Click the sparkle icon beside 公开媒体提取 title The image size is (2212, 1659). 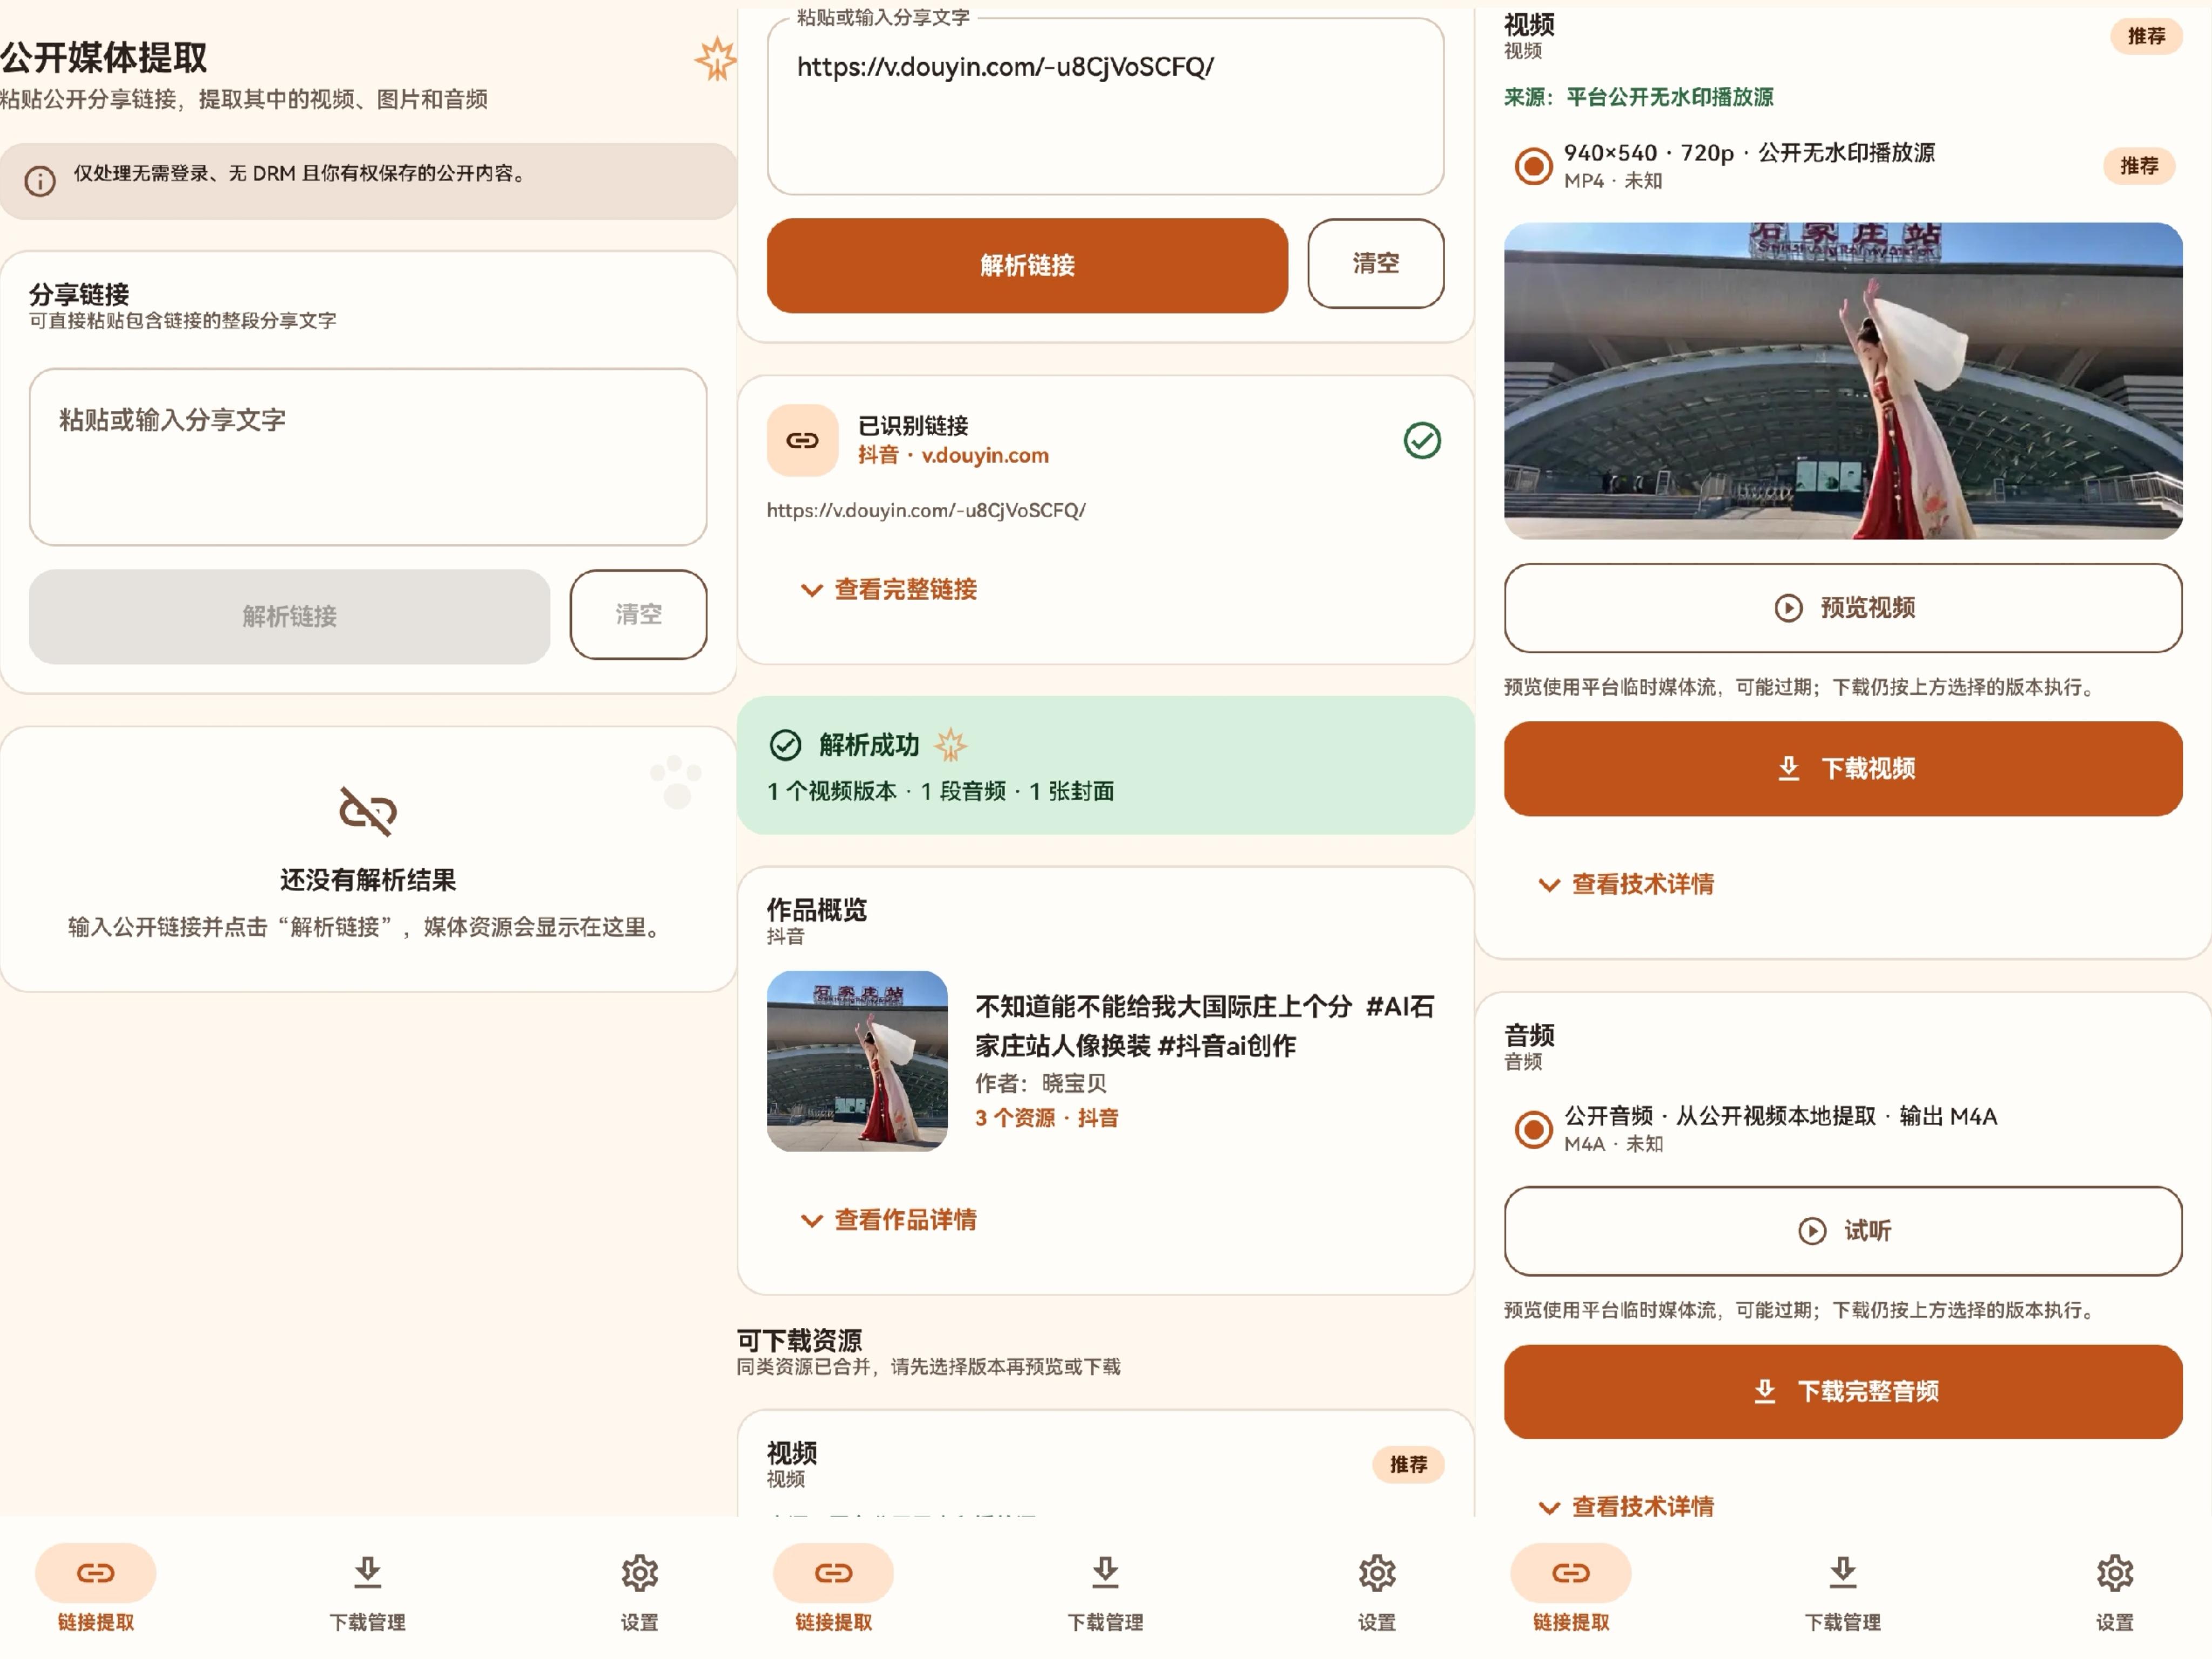tap(716, 60)
